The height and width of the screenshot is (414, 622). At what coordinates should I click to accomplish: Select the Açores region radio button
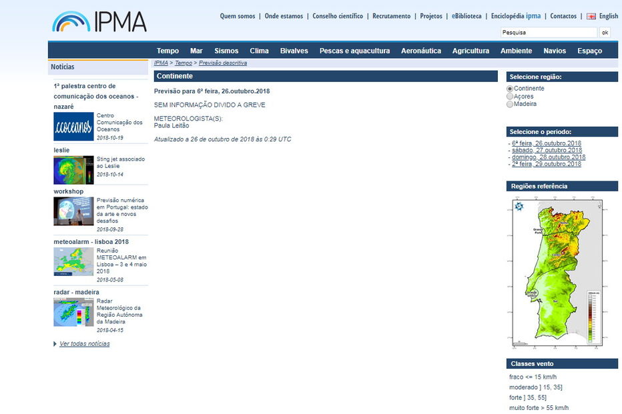tap(510, 97)
